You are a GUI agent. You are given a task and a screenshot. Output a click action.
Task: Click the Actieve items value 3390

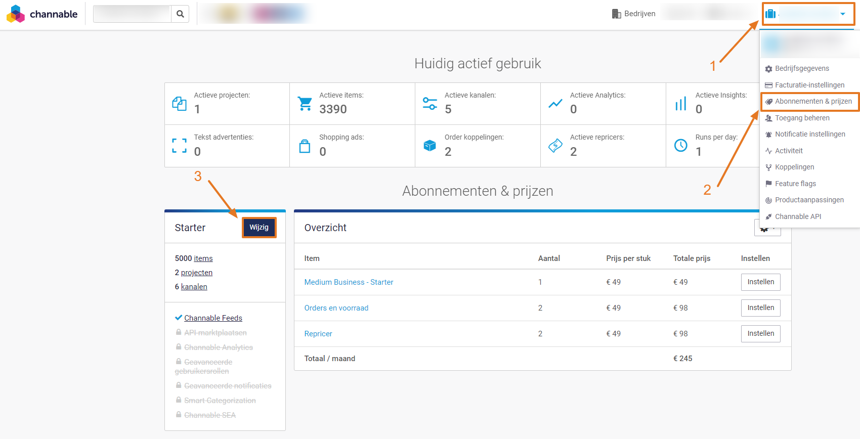click(333, 109)
